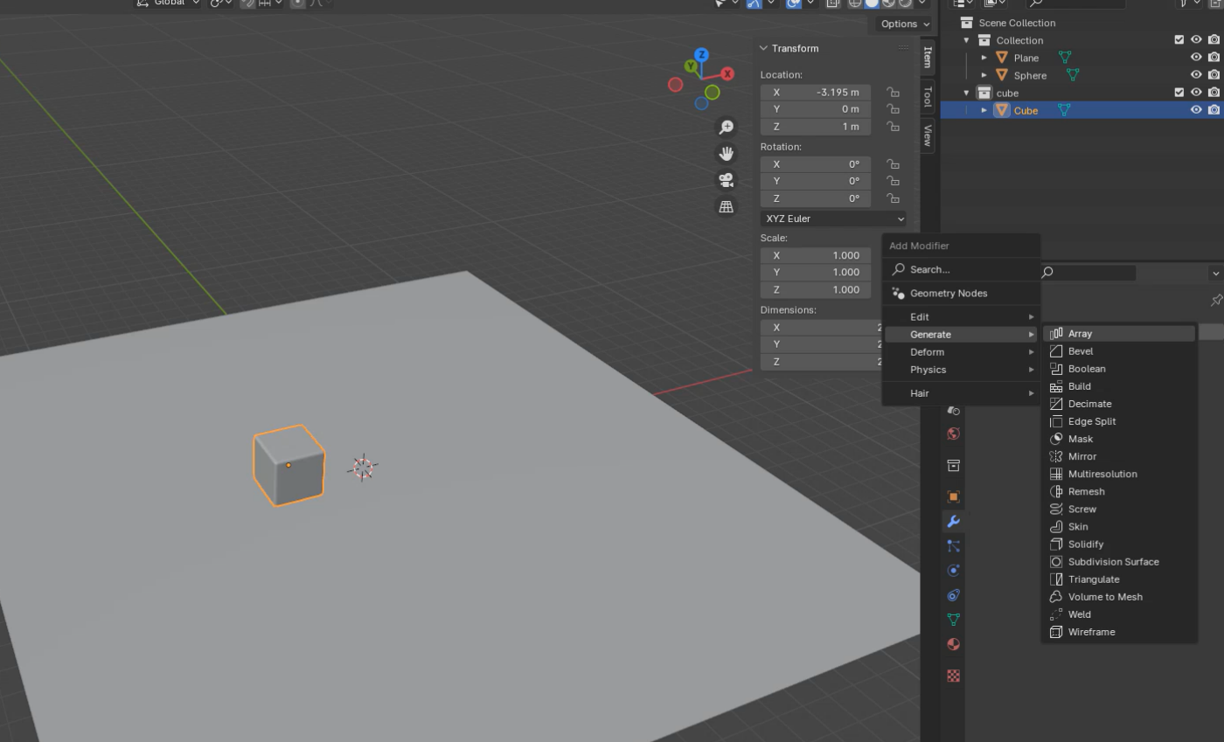Viewport: 1224px width, 742px height.
Task: Toggle lock for Location X
Action: tap(893, 92)
